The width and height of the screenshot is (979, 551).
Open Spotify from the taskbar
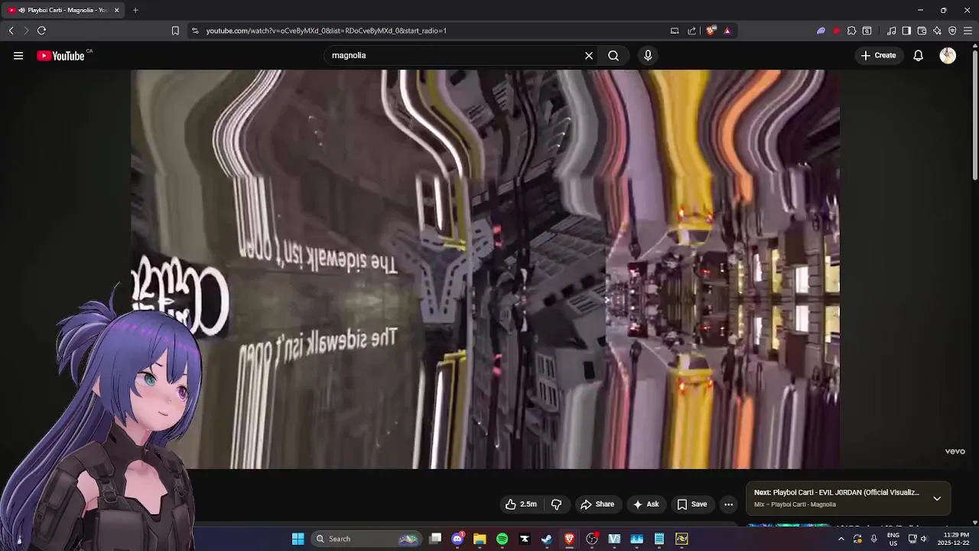(x=502, y=539)
